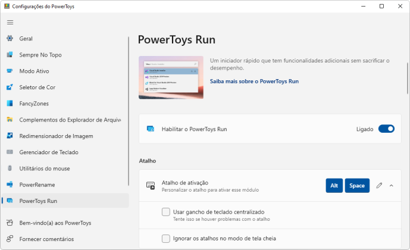Click the Redimensionador de Imagem icon
Screen dimensions: 410x250
[10, 136]
